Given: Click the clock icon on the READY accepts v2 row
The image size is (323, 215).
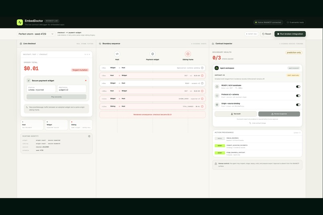Looking at the screenshot, I should (x=202, y=83).
